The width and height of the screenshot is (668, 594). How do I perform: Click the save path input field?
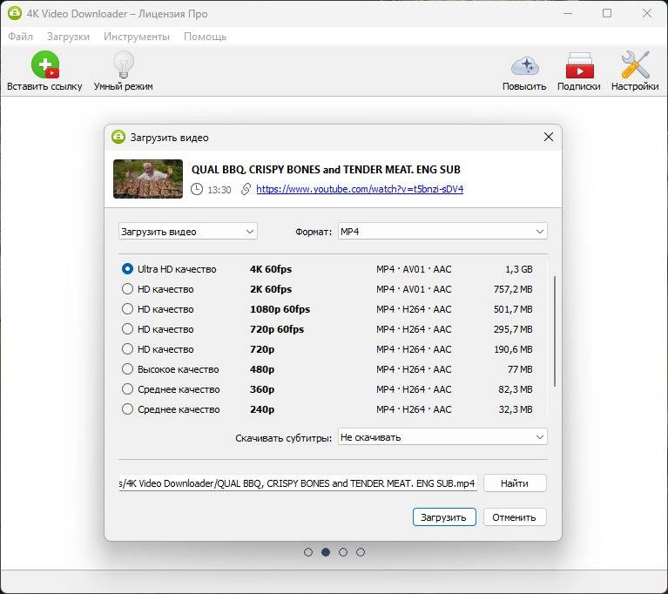pos(298,483)
